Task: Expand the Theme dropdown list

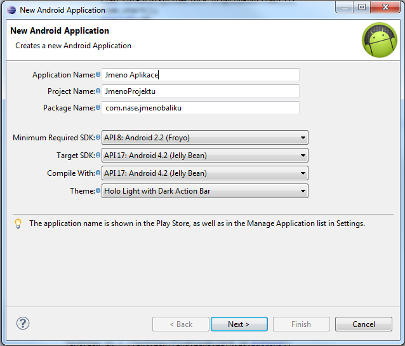Action: 205,191
